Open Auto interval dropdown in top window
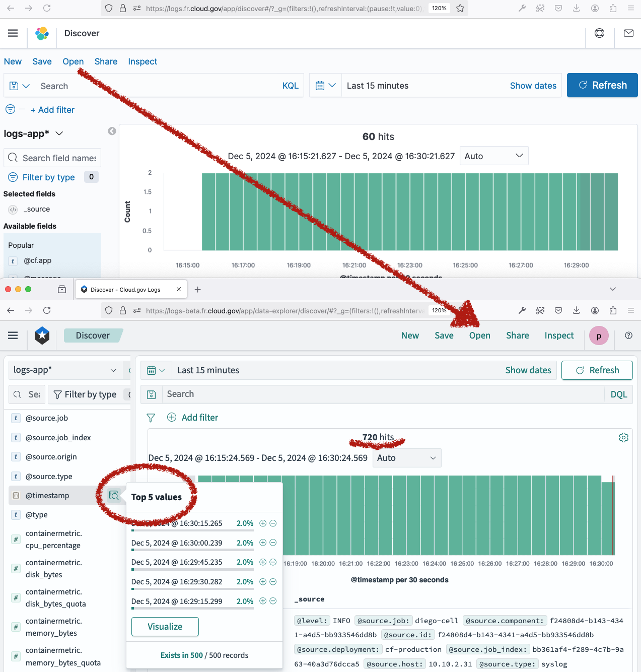Image resolution: width=641 pixels, height=672 pixels. (x=494, y=156)
